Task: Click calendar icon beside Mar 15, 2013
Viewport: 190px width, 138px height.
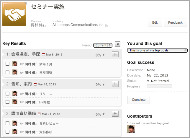Action: 35,84
